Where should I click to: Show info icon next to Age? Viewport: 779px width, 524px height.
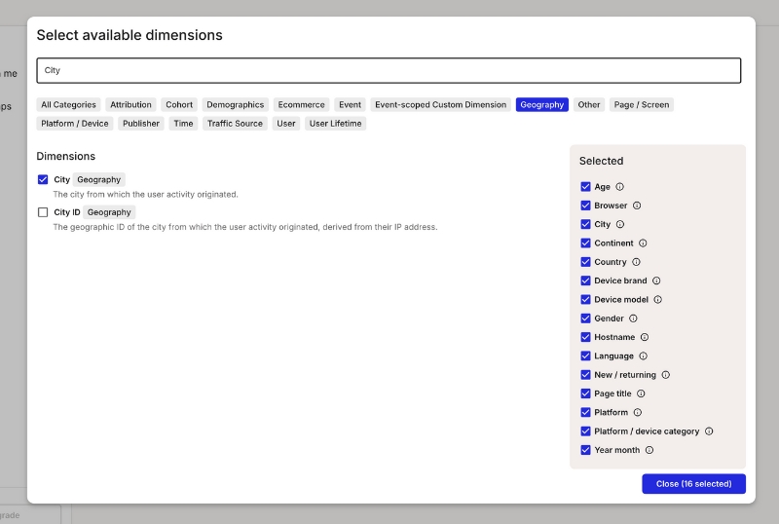tap(619, 187)
